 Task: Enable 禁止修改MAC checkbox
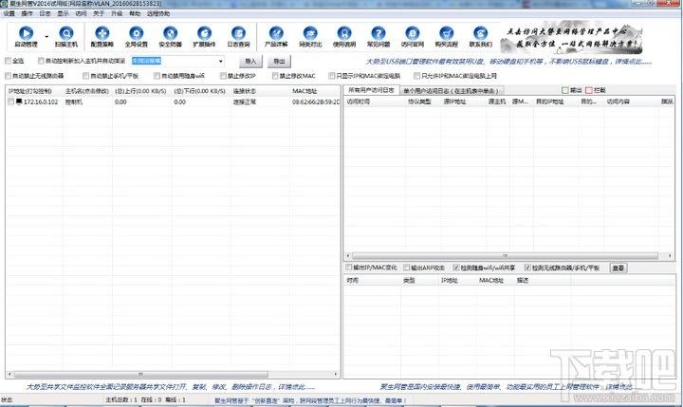pos(275,76)
